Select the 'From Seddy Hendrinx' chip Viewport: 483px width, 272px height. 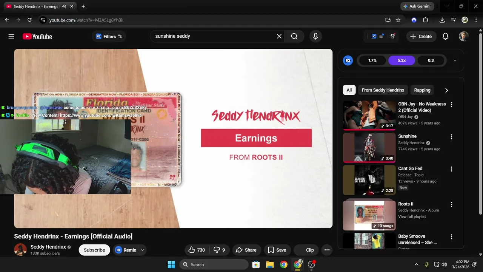pos(383,90)
